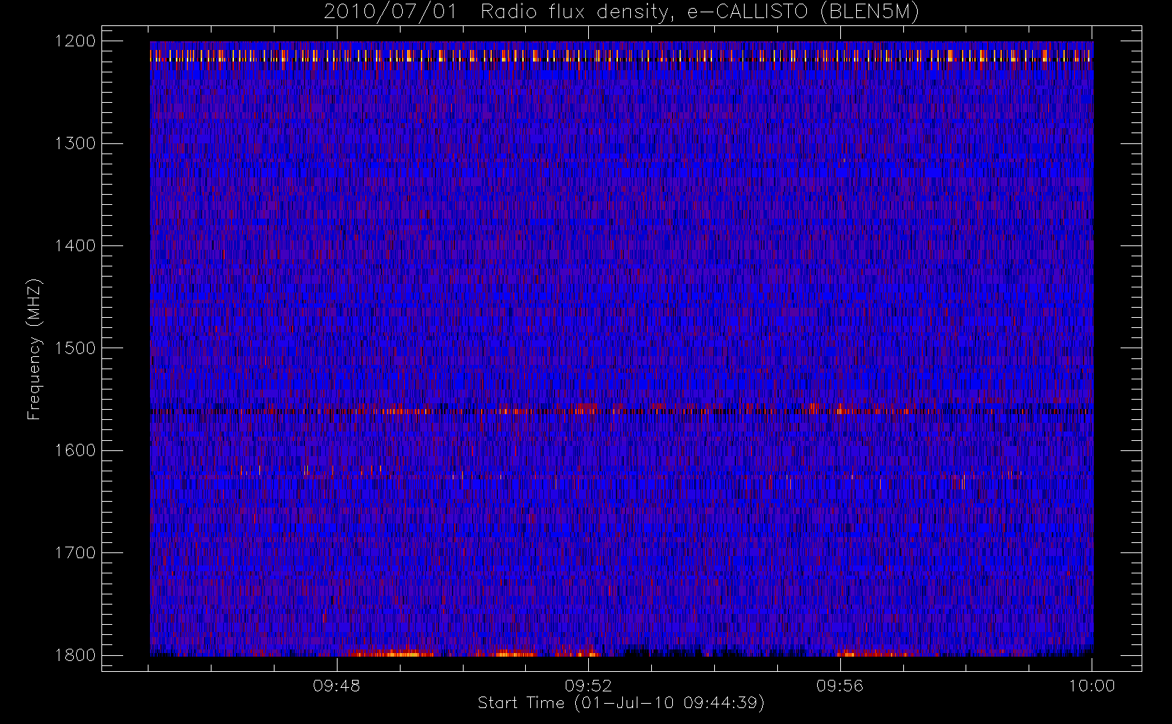Select the 1300 frequency axis label
The height and width of the screenshot is (724, 1172).
tap(75, 143)
